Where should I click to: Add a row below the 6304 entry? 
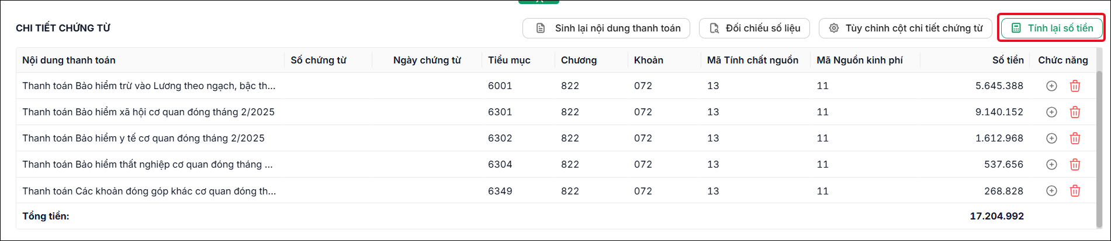point(1051,165)
